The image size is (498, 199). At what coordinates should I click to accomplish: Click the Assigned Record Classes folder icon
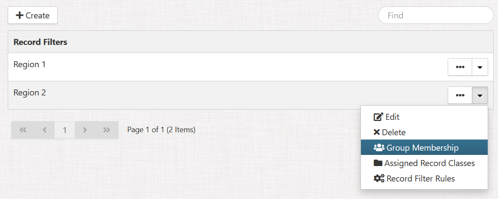(x=378, y=163)
